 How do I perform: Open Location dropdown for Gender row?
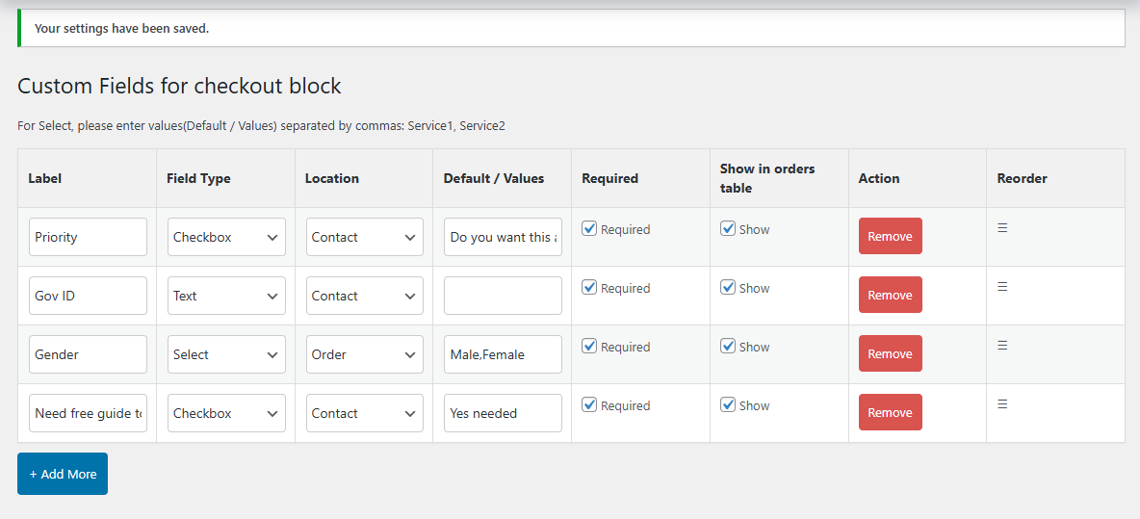pos(365,354)
